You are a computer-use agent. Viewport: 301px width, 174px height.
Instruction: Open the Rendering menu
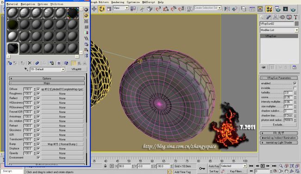pyautogui.click(x=118, y=2)
